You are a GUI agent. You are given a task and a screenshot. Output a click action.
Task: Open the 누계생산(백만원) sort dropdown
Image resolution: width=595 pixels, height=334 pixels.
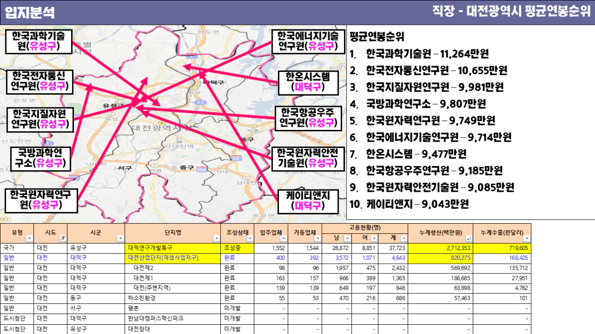click(x=469, y=238)
